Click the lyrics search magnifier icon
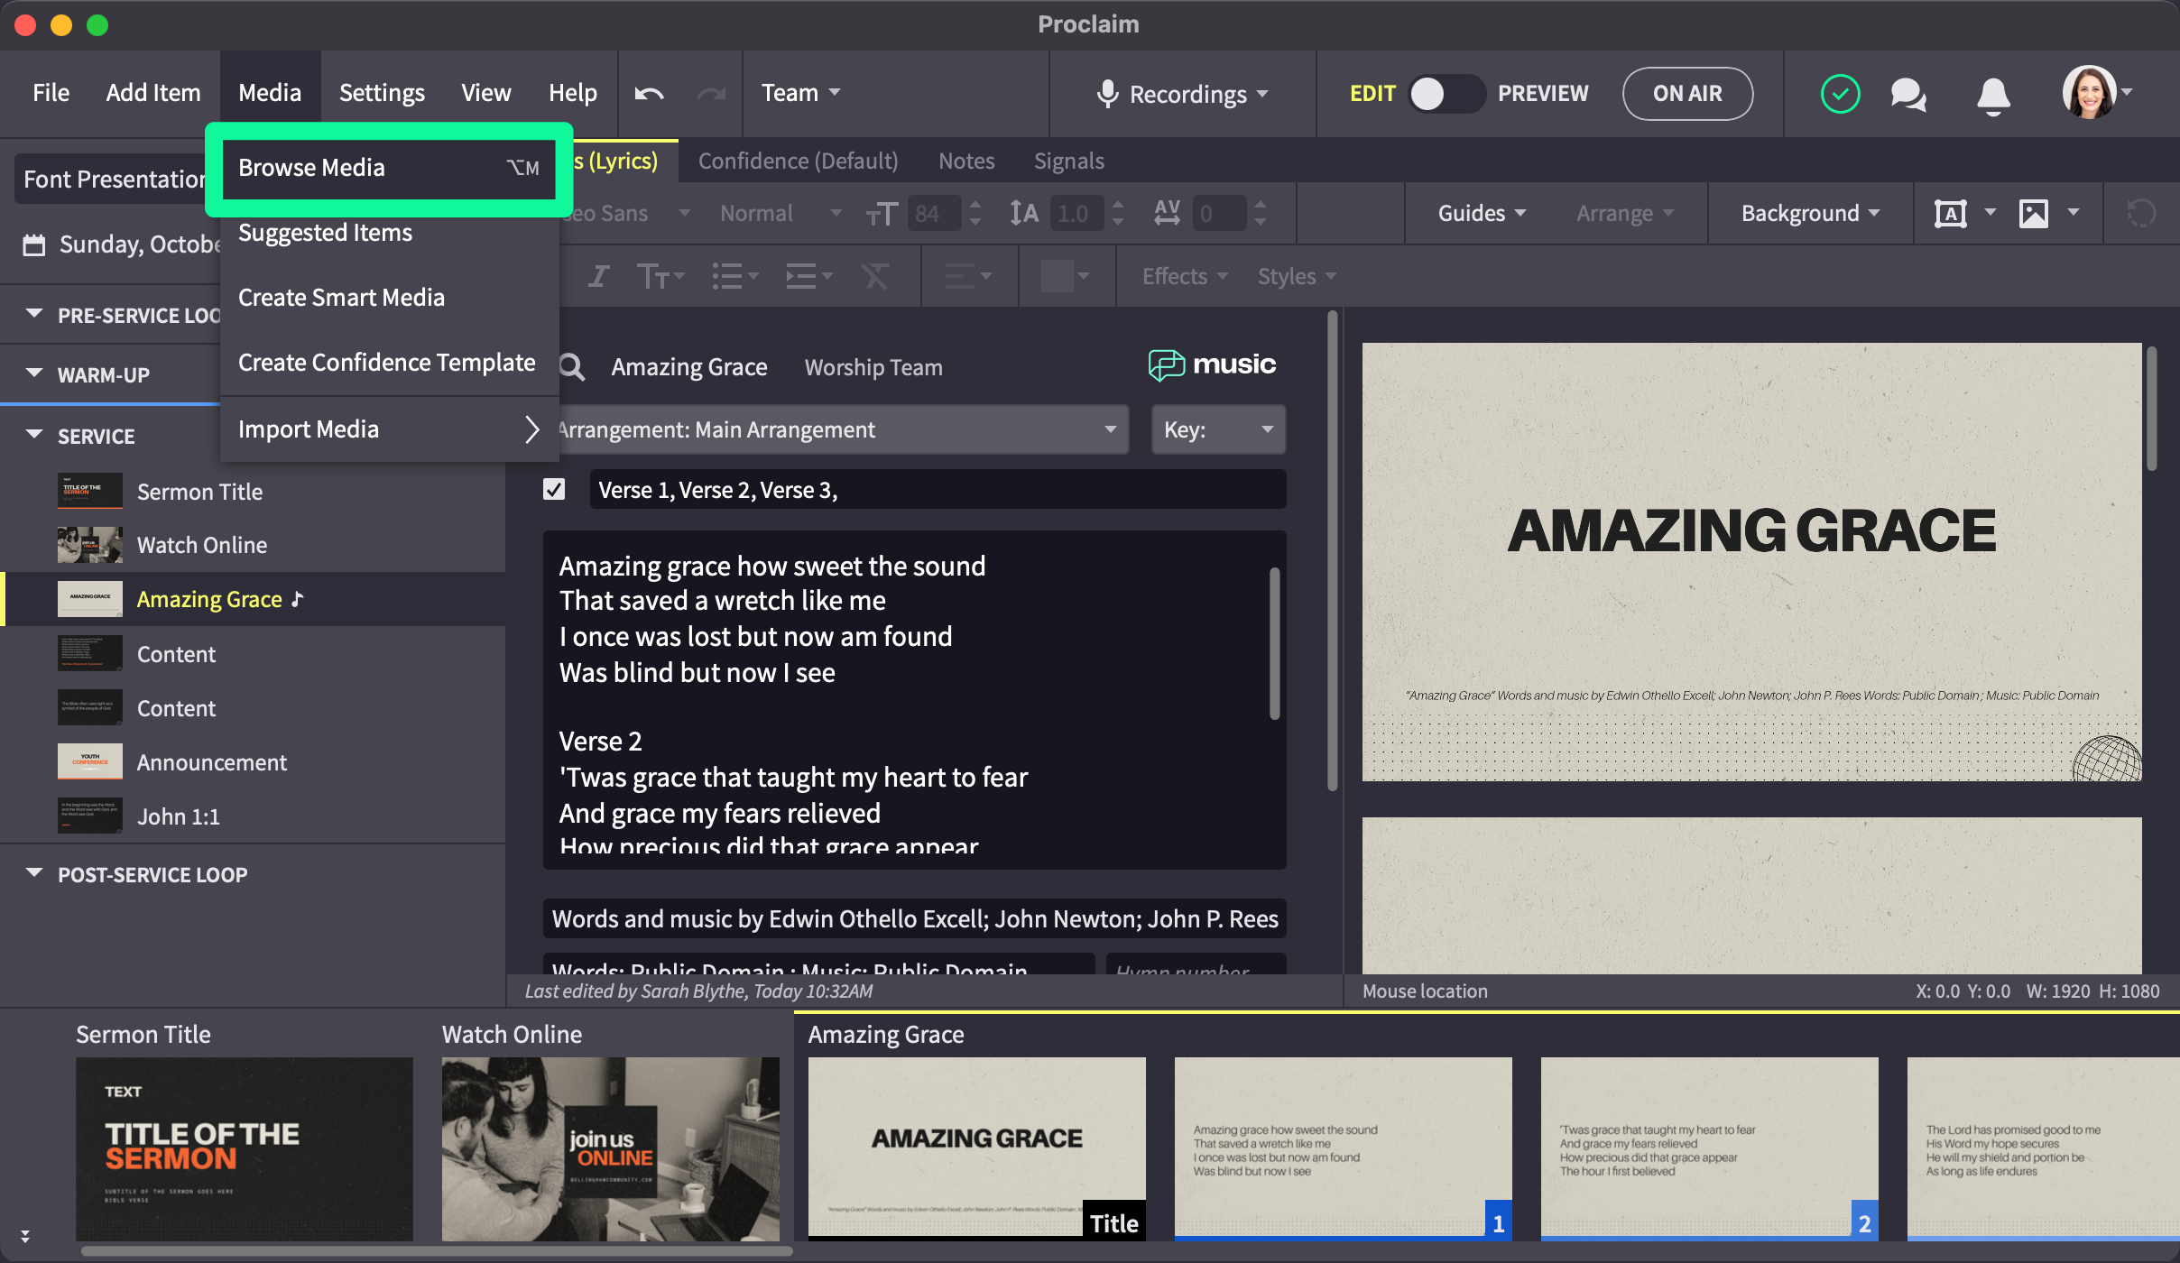2180x1263 pixels. point(572,367)
